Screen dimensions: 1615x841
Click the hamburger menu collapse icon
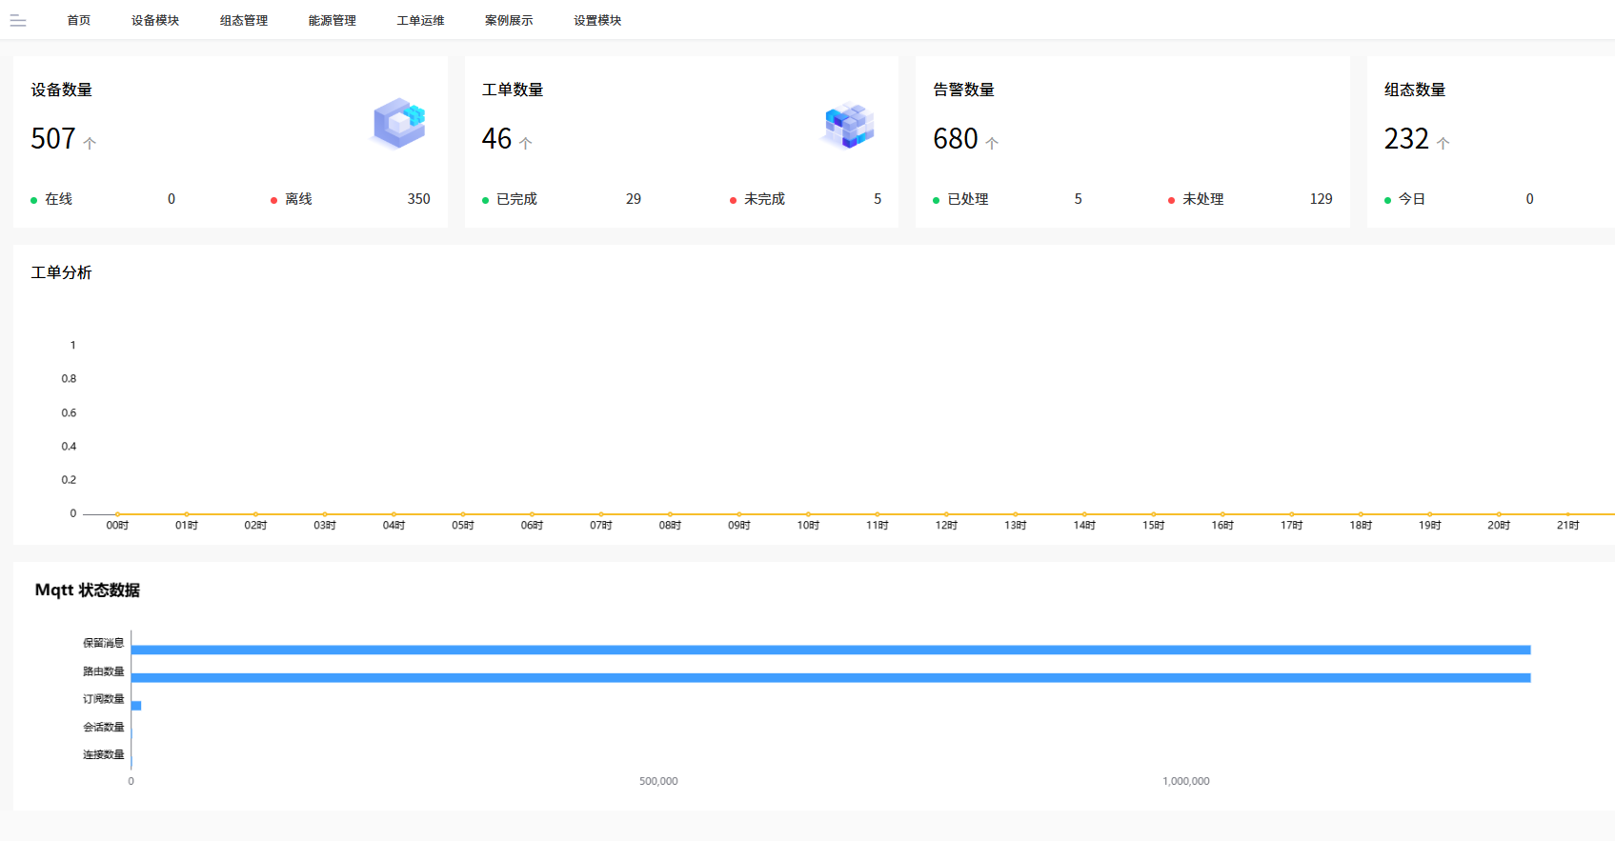[18, 21]
